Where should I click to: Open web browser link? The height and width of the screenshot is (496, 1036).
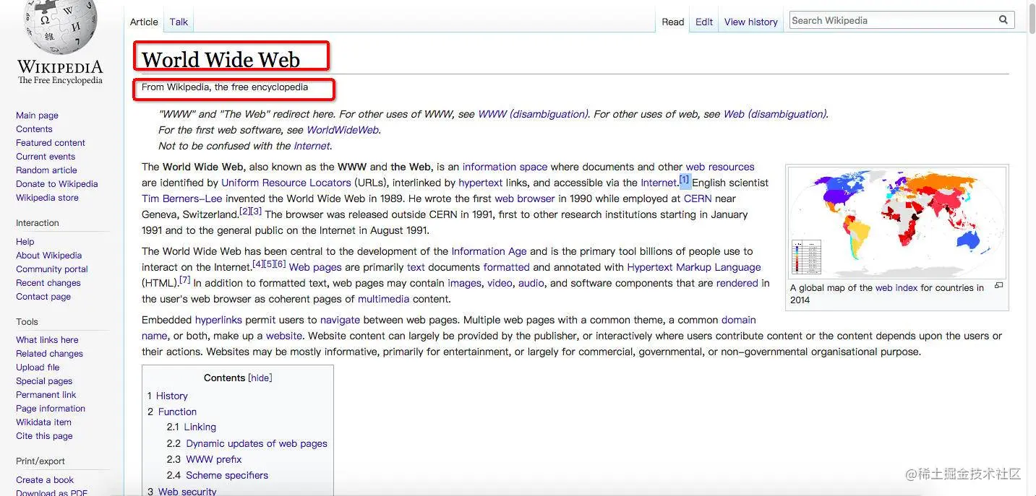point(525,199)
